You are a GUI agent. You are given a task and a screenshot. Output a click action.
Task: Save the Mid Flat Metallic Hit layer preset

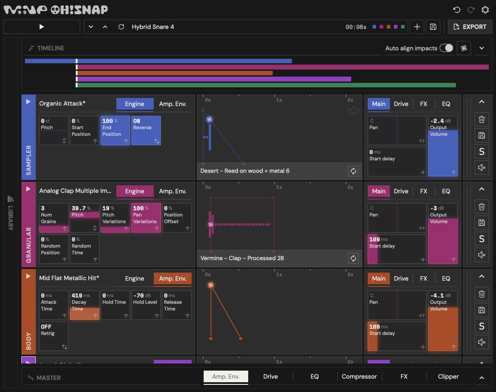click(x=481, y=310)
